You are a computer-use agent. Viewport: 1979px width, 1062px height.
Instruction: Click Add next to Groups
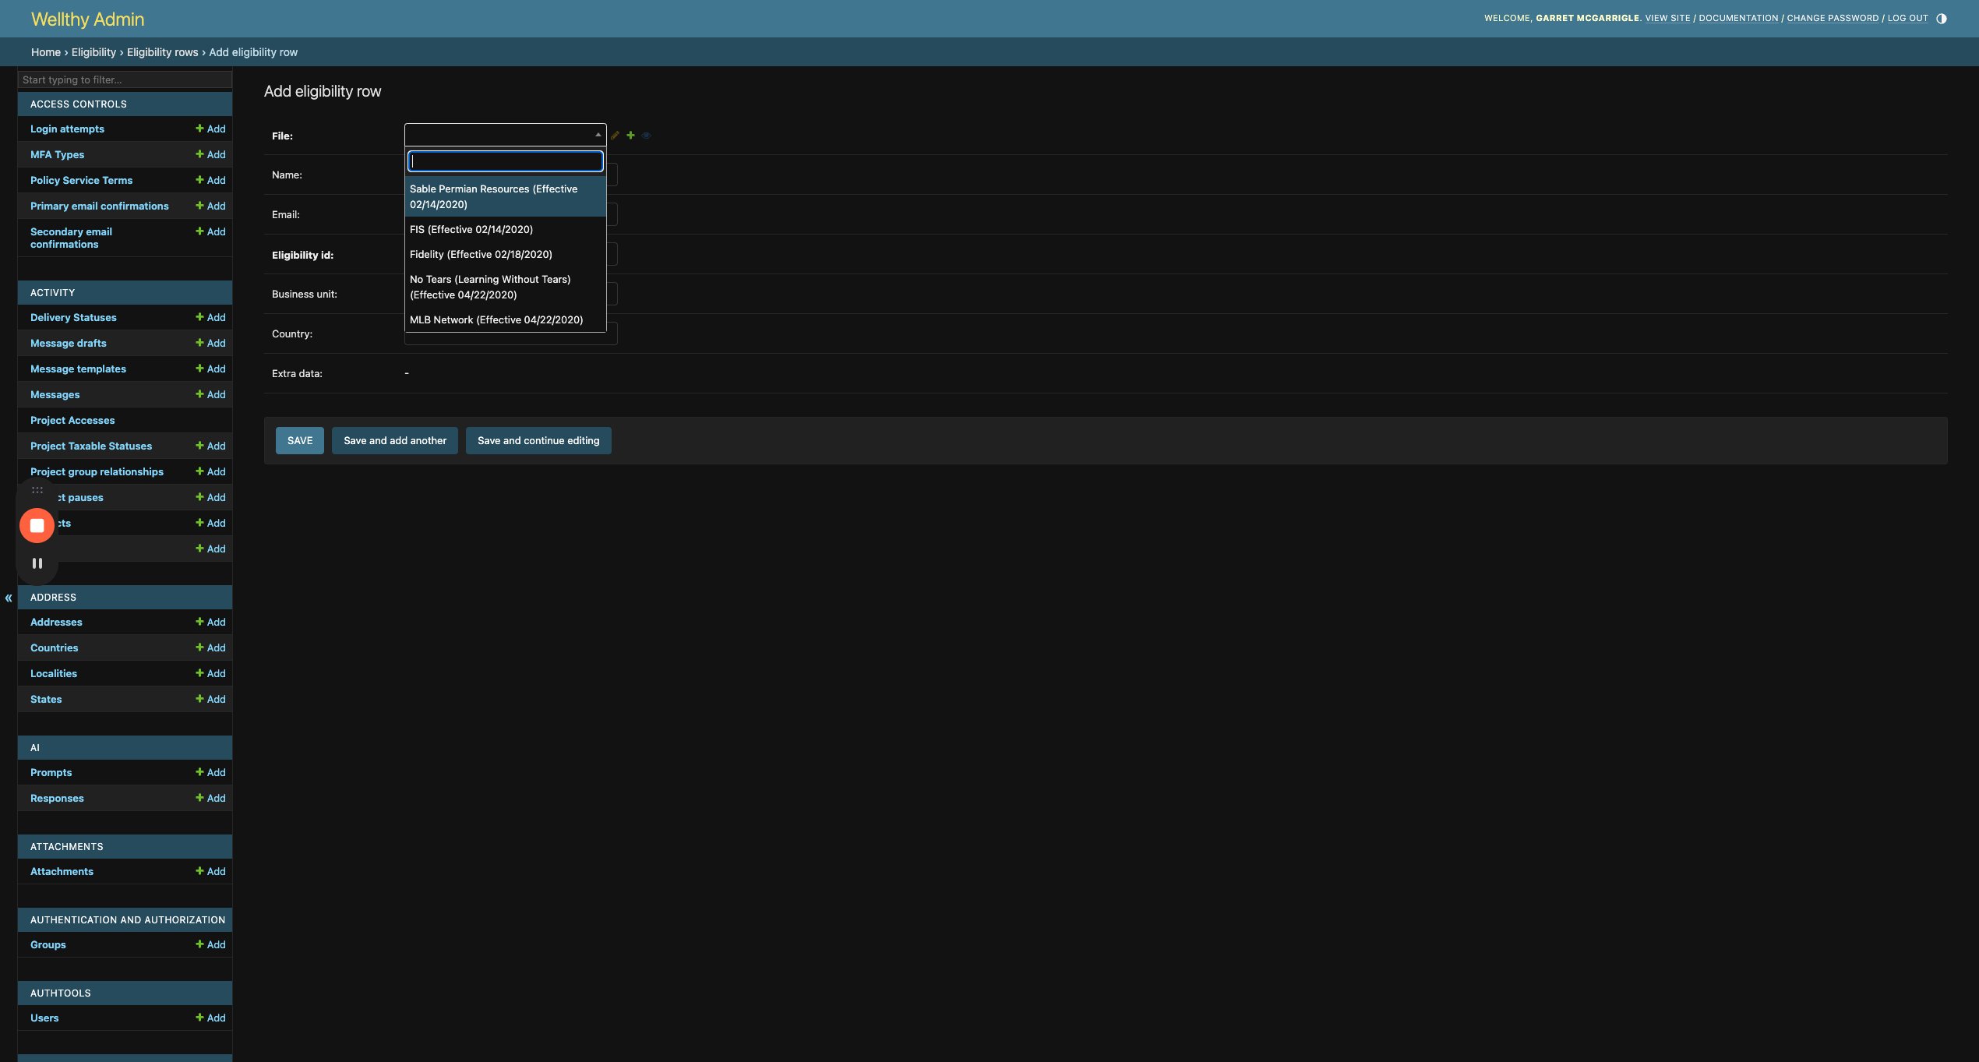coord(210,944)
